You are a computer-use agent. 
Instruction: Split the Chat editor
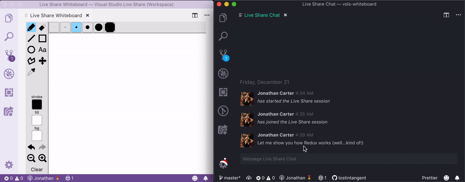point(446,15)
